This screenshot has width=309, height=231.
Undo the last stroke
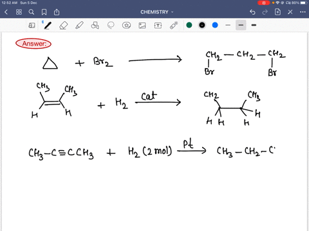click(x=252, y=12)
